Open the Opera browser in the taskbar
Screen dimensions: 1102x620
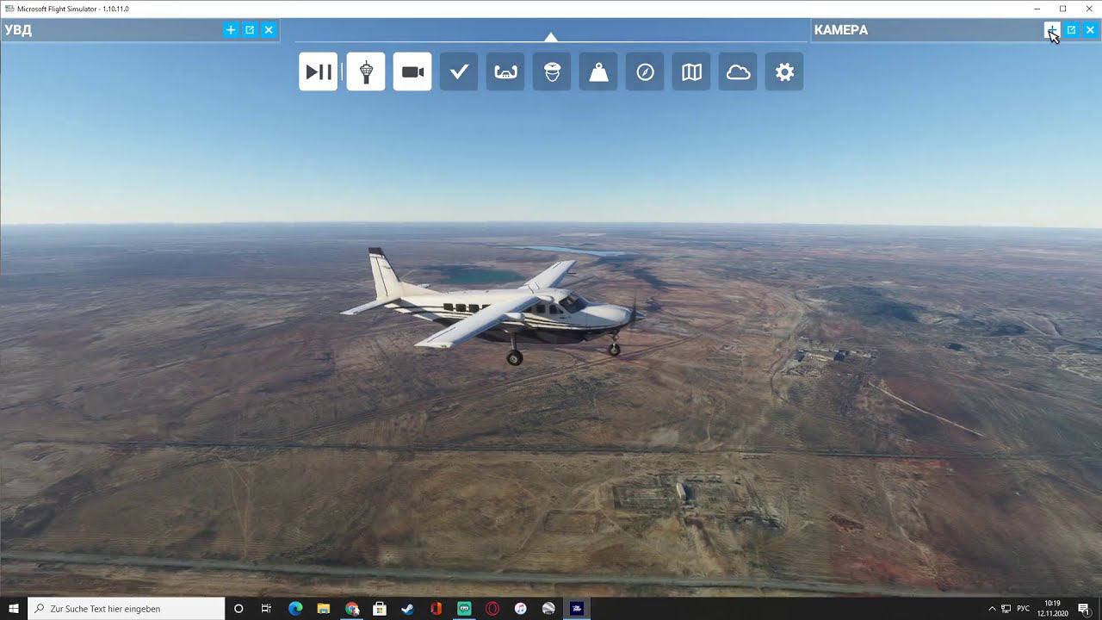coord(492,609)
